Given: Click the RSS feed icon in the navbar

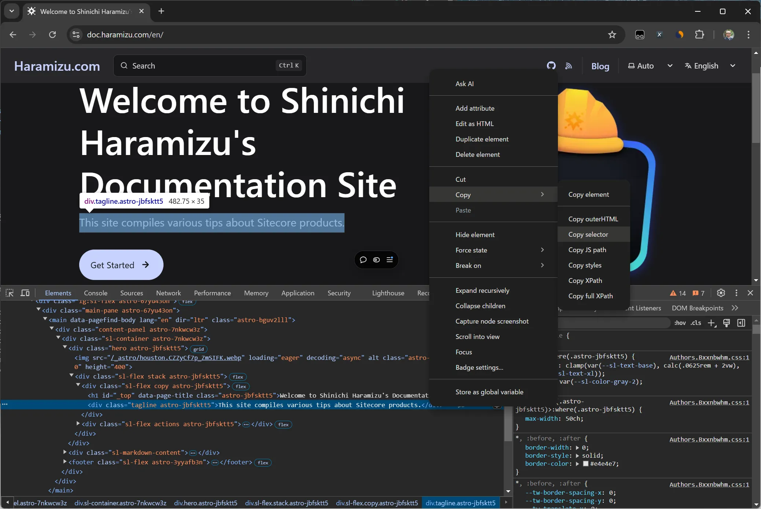Looking at the screenshot, I should click(569, 66).
